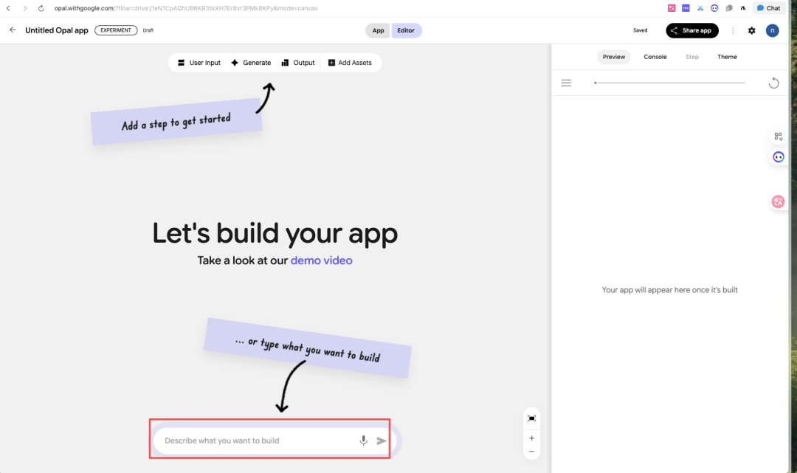
Task: Click the Share app button
Action: pyautogui.click(x=691, y=30)
